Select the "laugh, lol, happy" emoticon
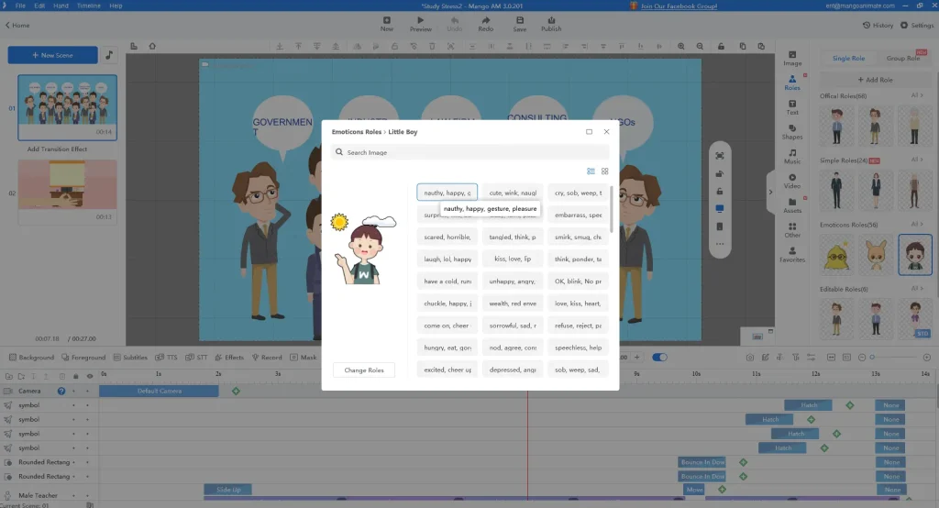Viewport: 939px width, 508px height. click(447, 259)
